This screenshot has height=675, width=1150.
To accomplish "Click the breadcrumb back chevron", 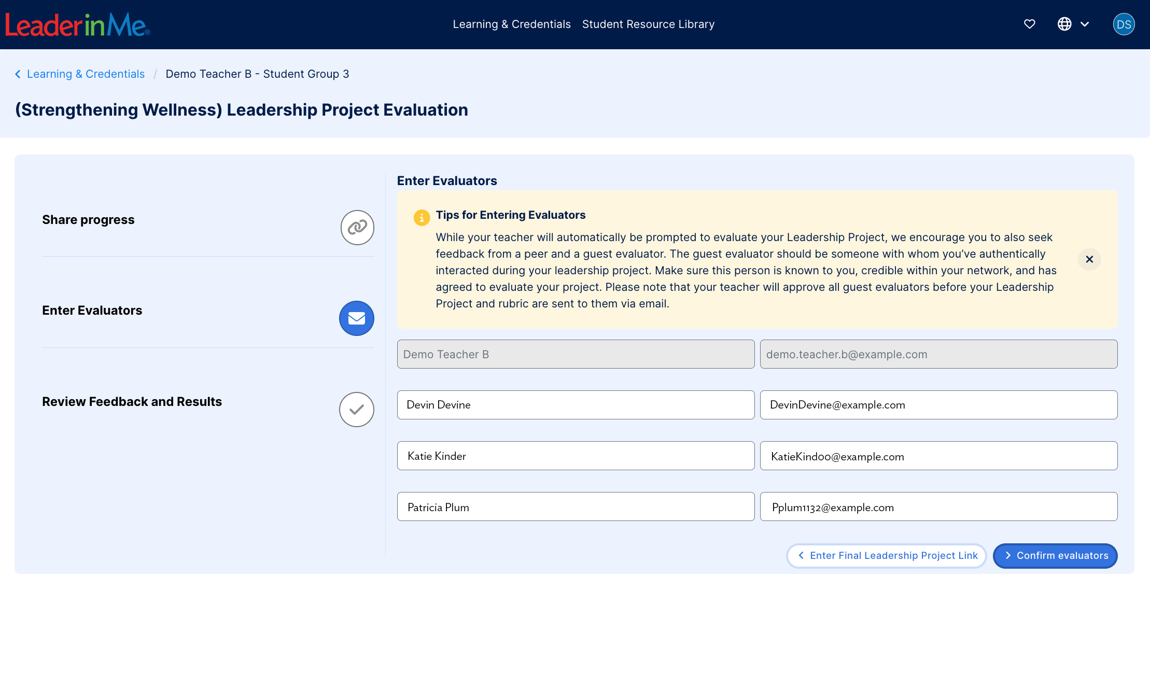I will 18,74.
